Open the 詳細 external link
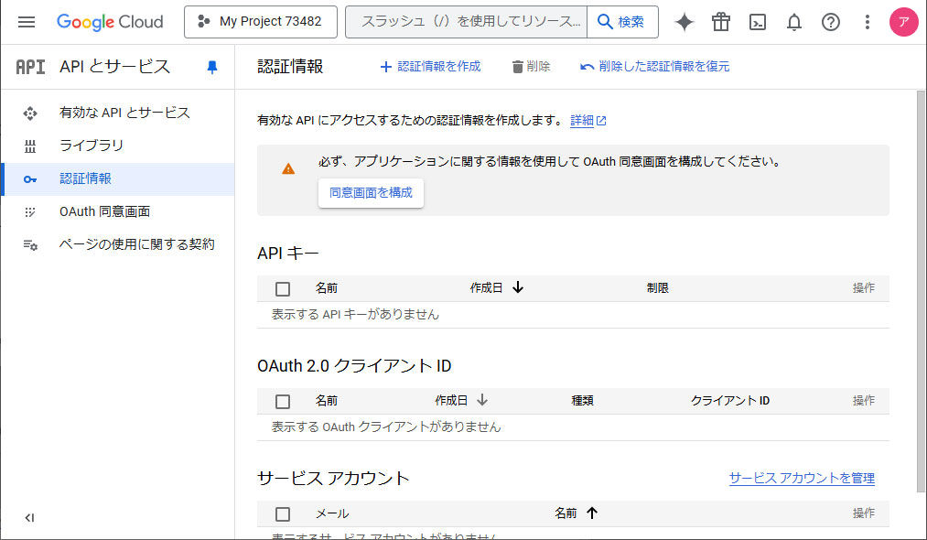The width and height of the screenshot is (927, 540). point(588,121)
